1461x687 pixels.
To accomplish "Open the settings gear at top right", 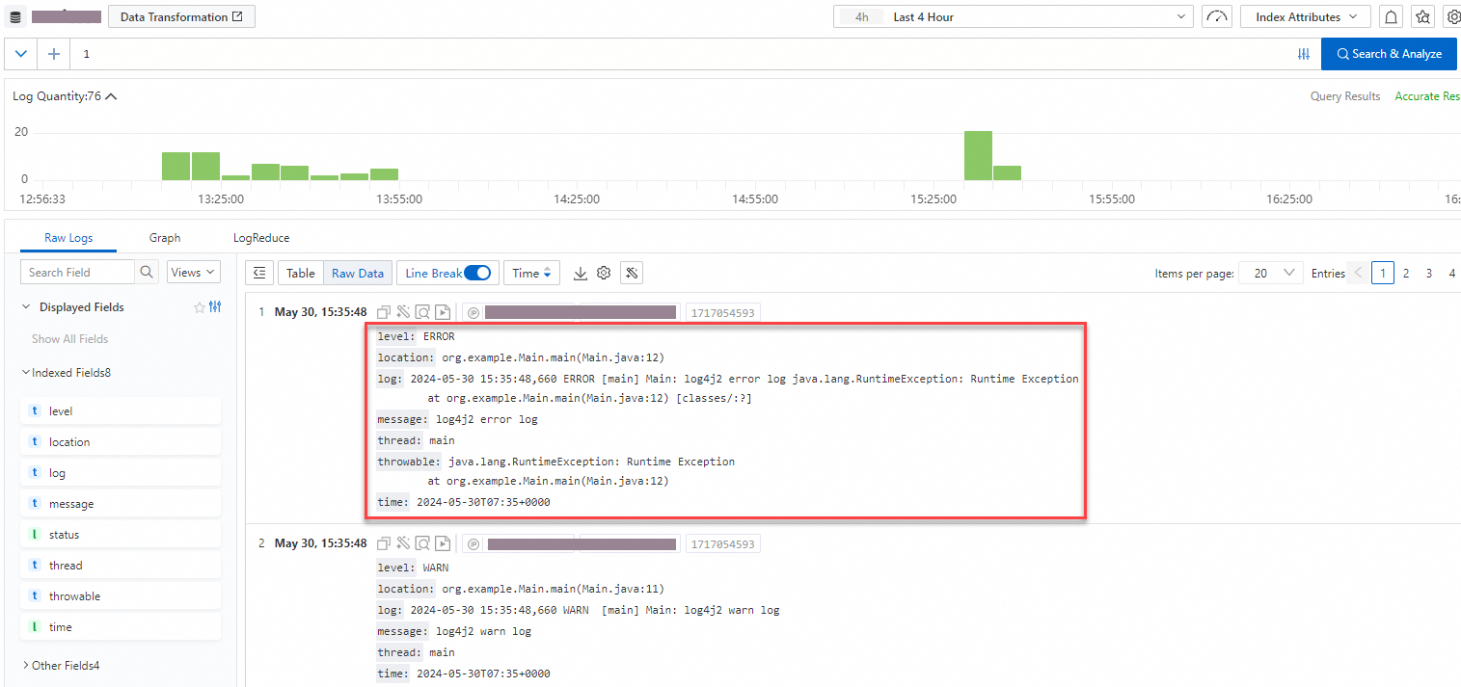I will tap(1453, 17).
